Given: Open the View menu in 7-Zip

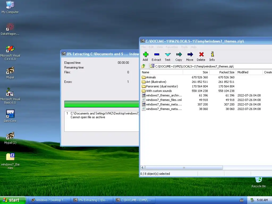Looking at the screenshot, I should point(160,47).
